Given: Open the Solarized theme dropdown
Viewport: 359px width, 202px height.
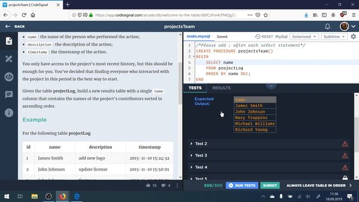Looking at the screenshot, I should (x=304, y=36).
